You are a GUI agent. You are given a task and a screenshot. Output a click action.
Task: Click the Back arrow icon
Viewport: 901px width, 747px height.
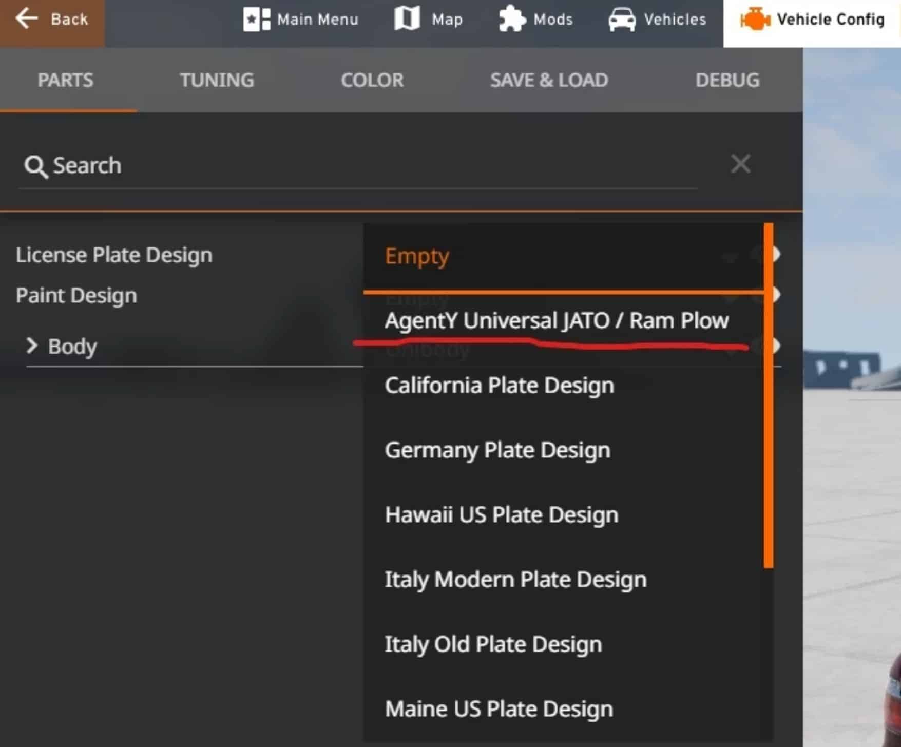point(27,19)
